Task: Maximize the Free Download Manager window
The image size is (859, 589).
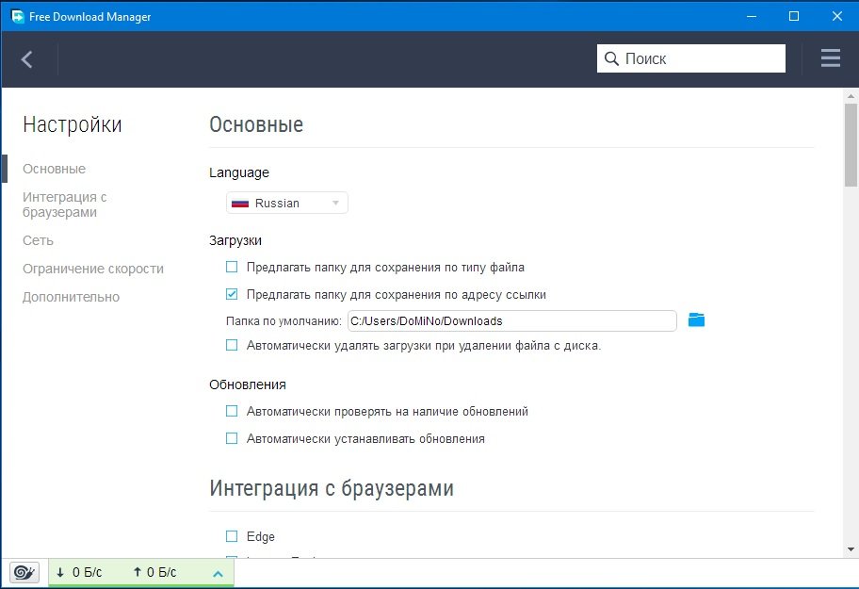Action: point(794,16)
